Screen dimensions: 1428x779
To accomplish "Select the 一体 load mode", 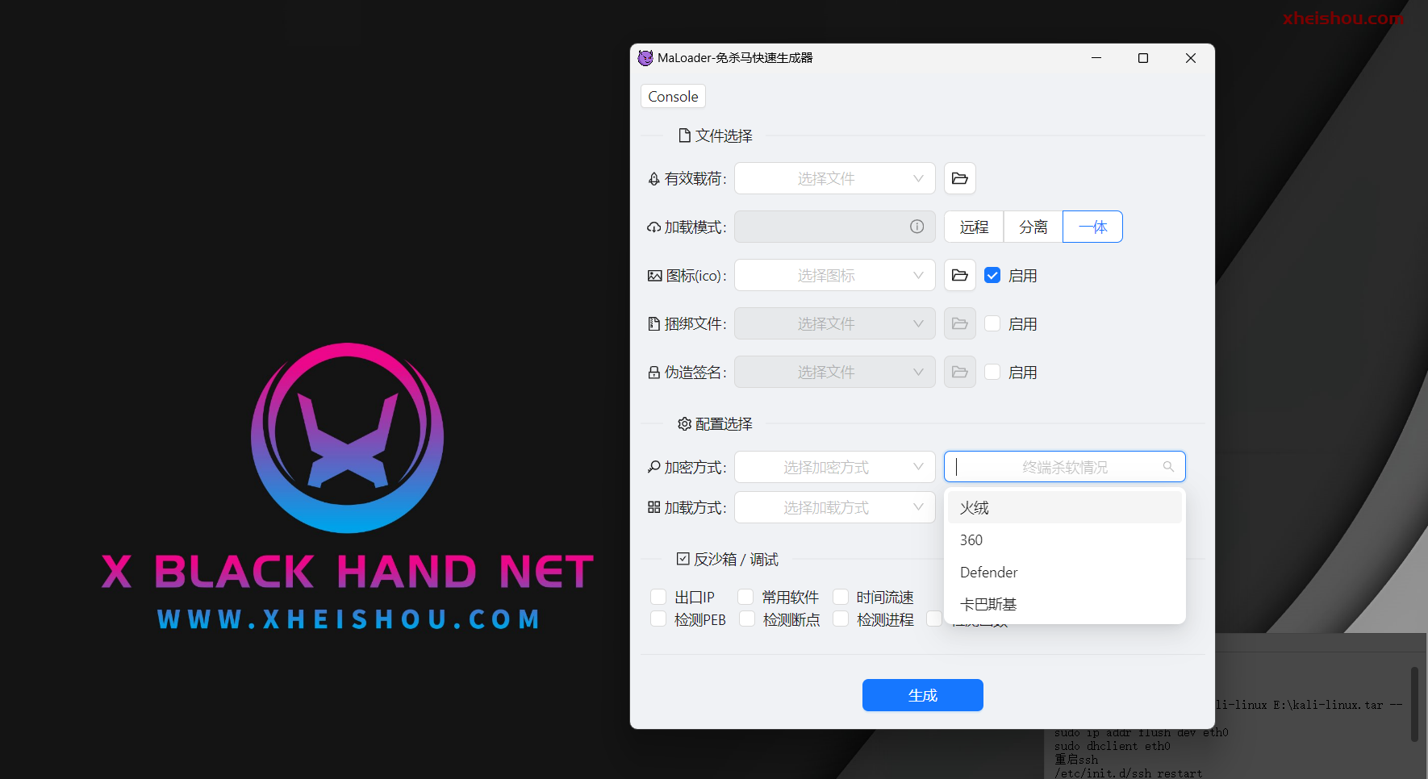I will point(1092,227).
